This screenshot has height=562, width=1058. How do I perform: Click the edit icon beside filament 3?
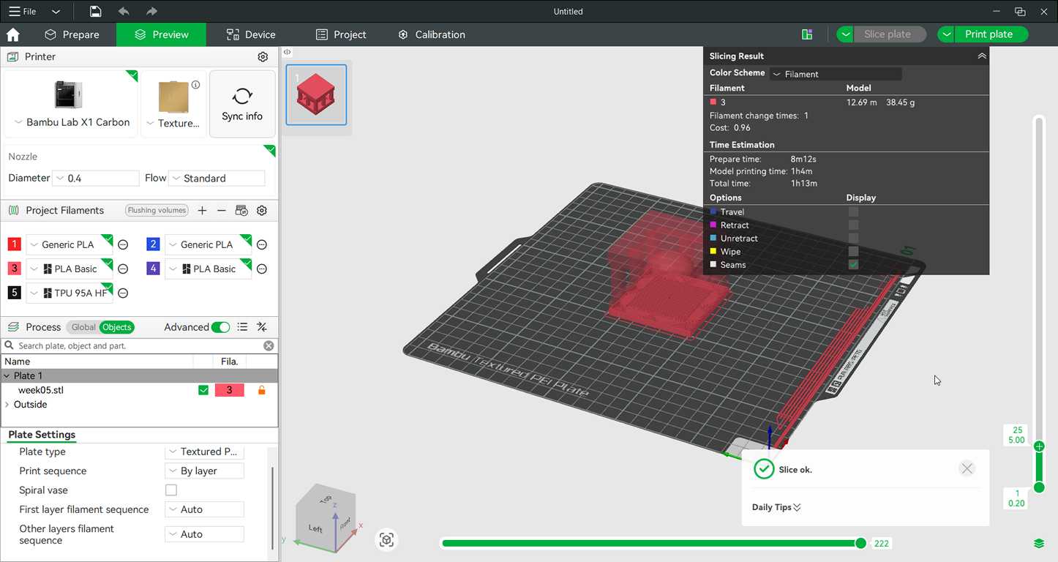[123, 269]
